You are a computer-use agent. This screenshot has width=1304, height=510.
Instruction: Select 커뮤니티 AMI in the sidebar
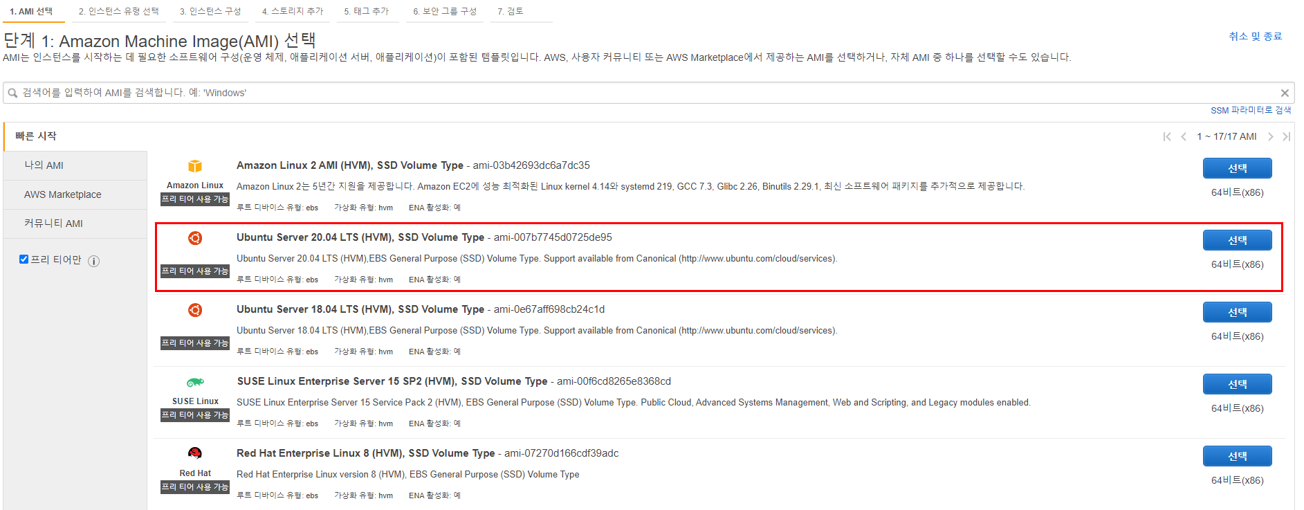75,224
